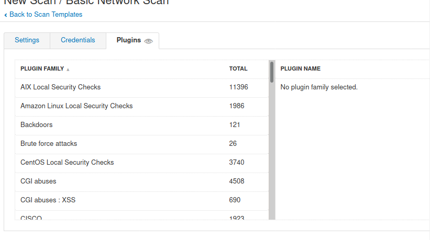
Task: Click the back chevron beside Scan Templates
Action: click(6, 15)
